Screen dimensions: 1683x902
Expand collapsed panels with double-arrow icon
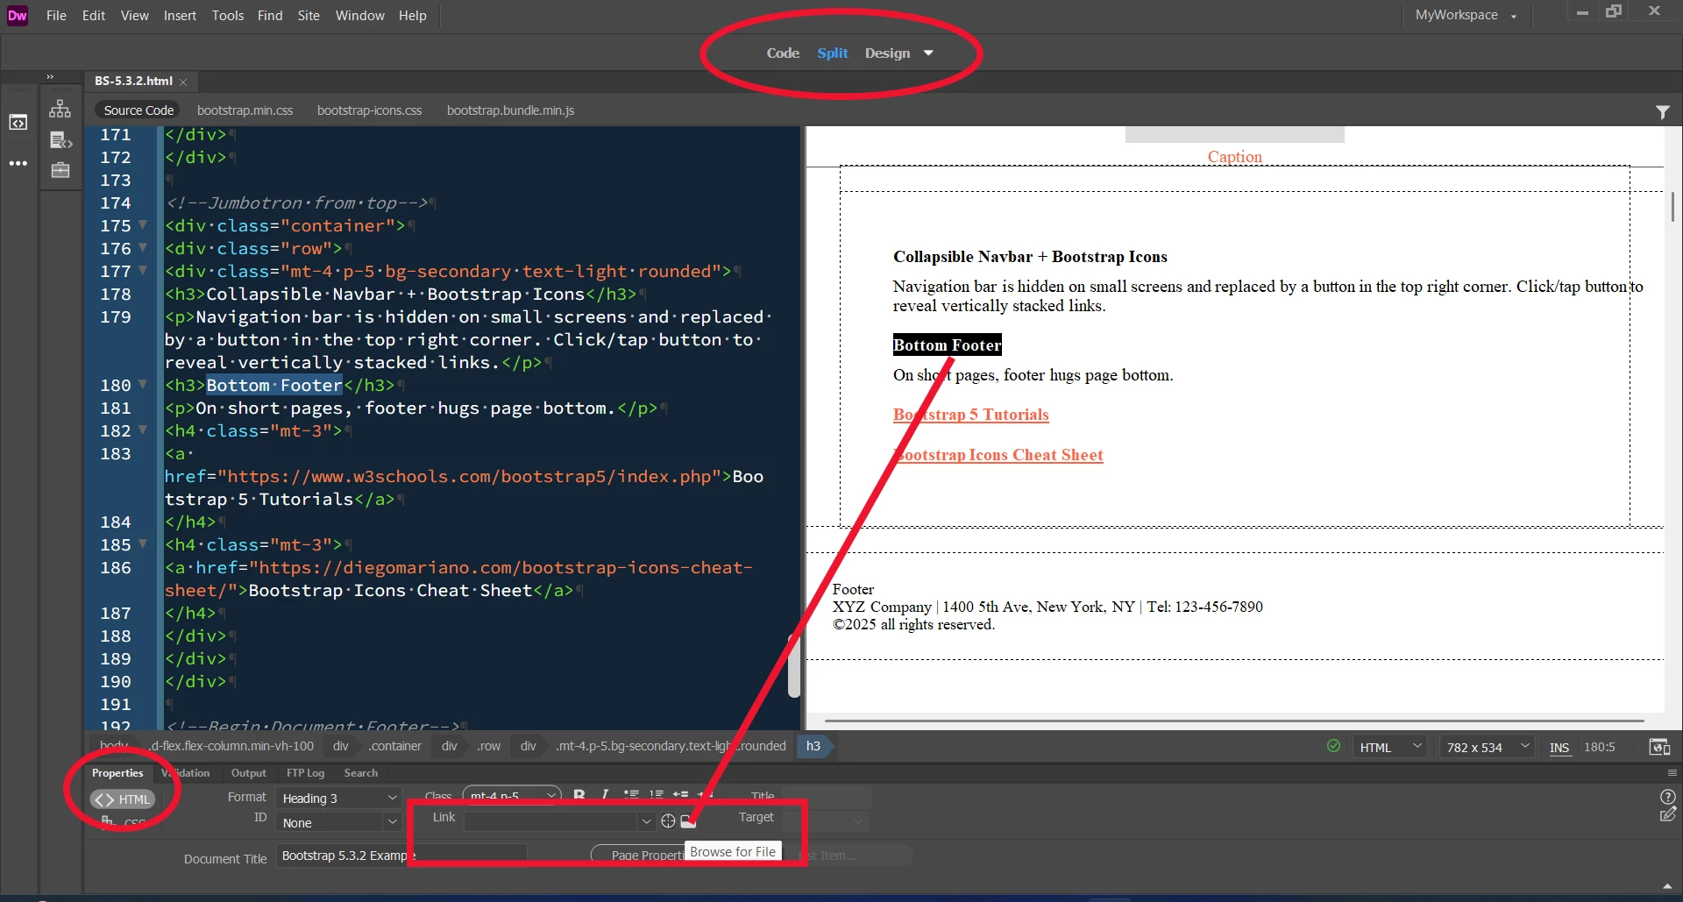click(x=50, y=77)
